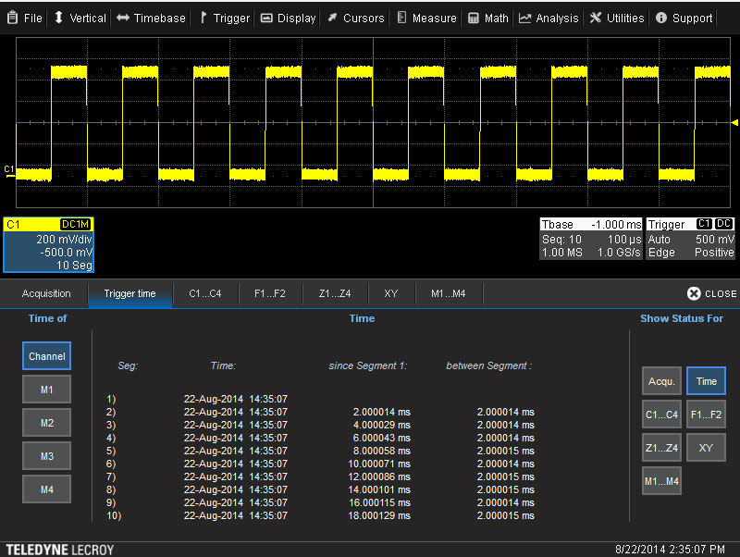Open the Display menu

click(287, 17)
